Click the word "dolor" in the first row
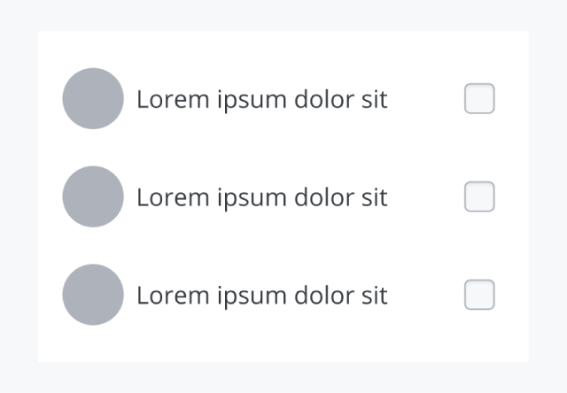The image size is (567, 393). pyautogui.click(x=321, y=99)
